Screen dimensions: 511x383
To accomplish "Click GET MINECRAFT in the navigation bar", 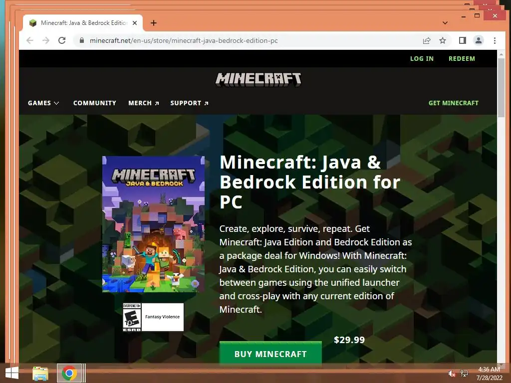I will coord(453,103).
